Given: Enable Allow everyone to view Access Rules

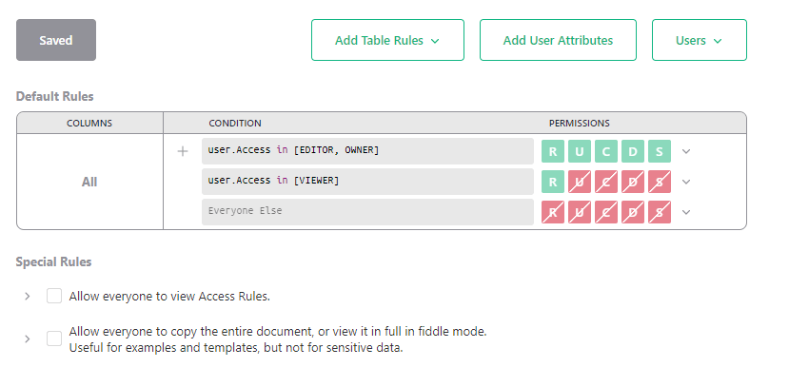Looking at the screenshot, I should (54, 296).
